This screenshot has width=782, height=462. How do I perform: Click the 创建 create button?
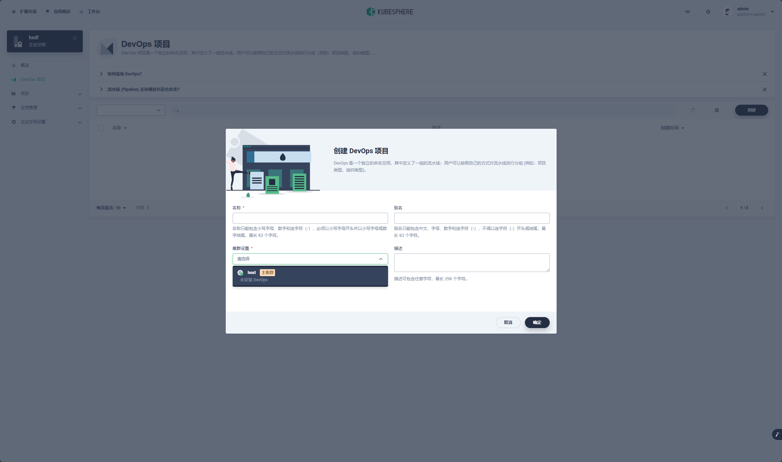pyautogui.click(x=752, y=110)
